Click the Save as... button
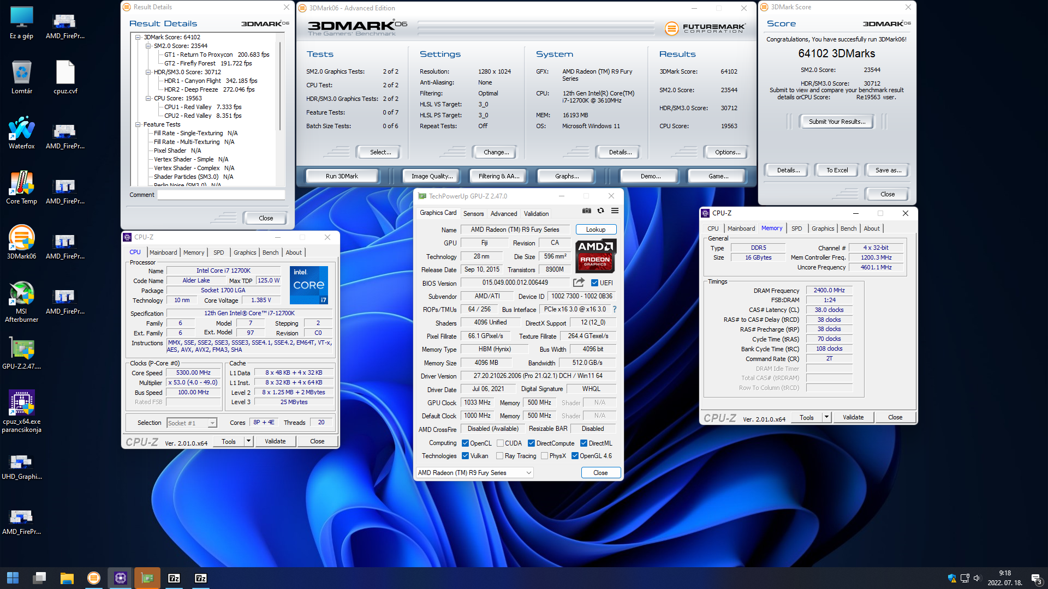Image resolution: width=1048 pixels, height=589 pixels. pos(888,170)
